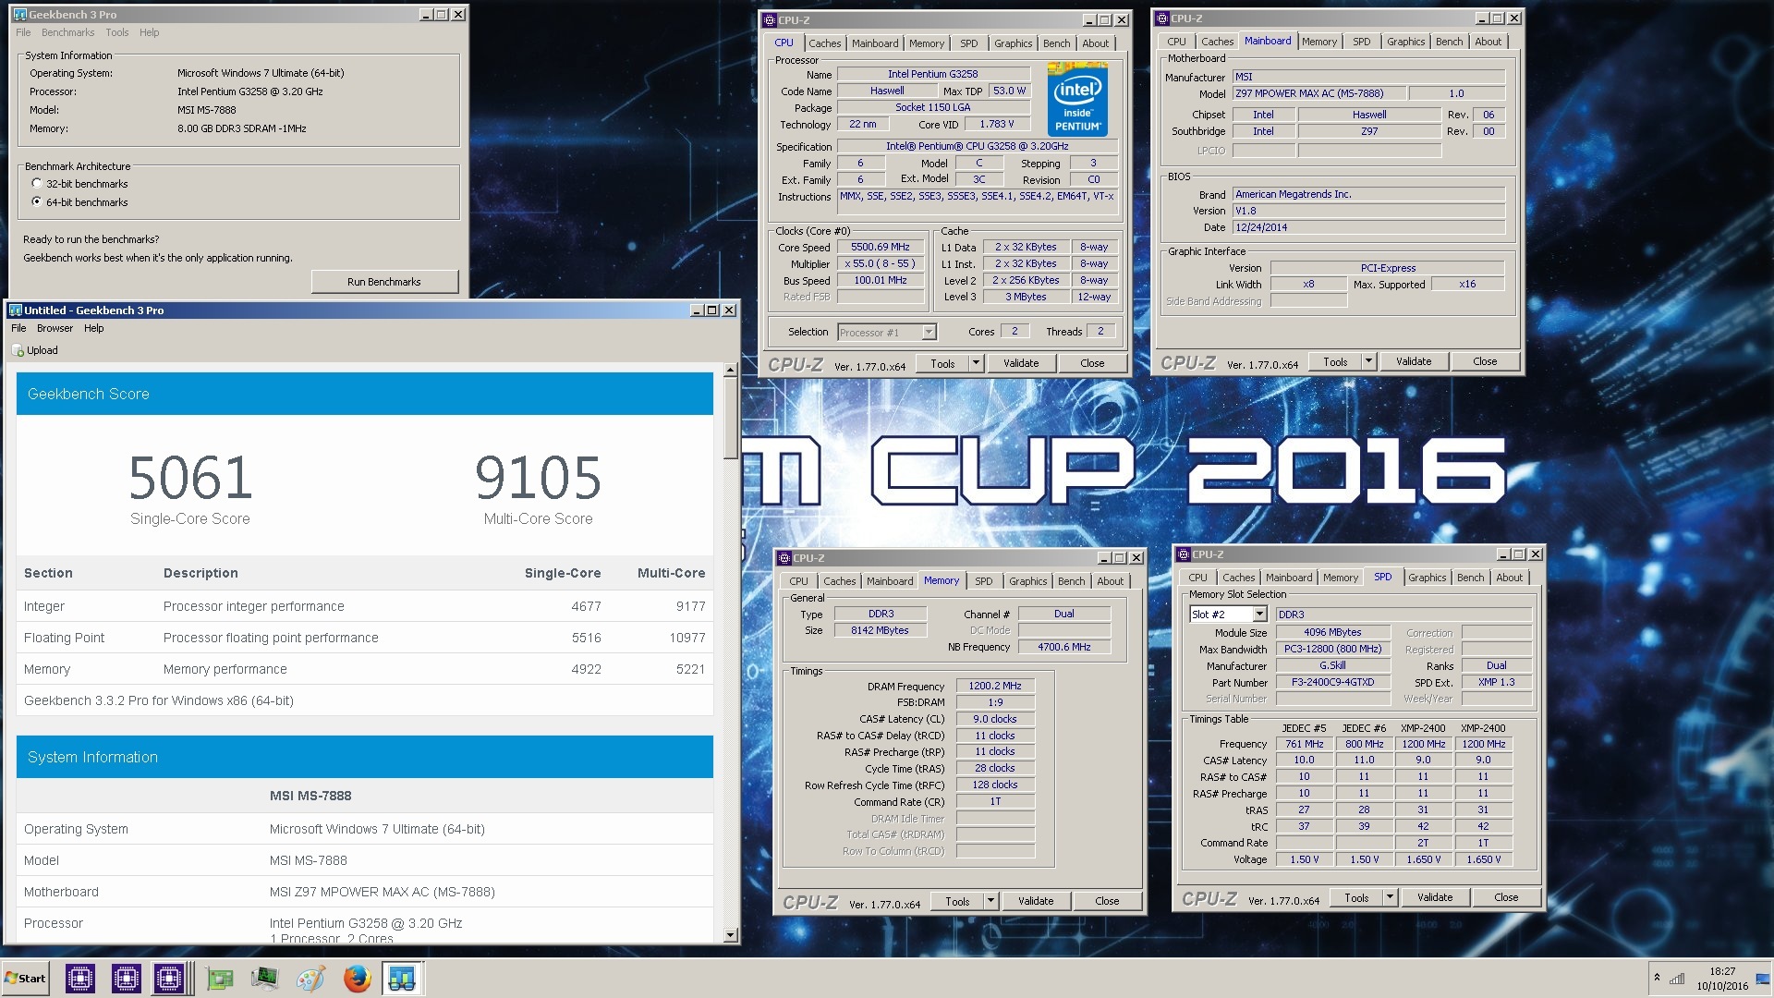
Task: Open Benchmarks menu in Geekbench launcher
Action: 67,32
